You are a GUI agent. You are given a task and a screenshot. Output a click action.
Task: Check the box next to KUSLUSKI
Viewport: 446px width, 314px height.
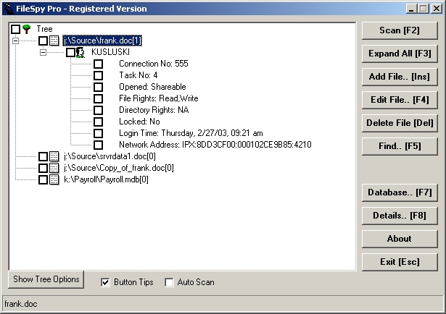(70, 52)
